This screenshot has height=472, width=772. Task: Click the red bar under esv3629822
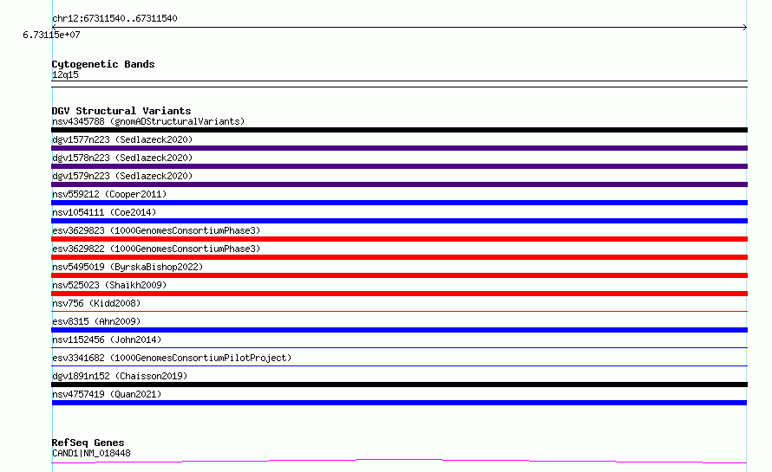tap(399, 257)
